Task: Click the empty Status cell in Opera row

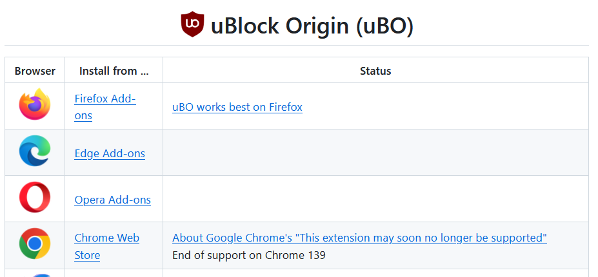Action: (x=375, y=199)
